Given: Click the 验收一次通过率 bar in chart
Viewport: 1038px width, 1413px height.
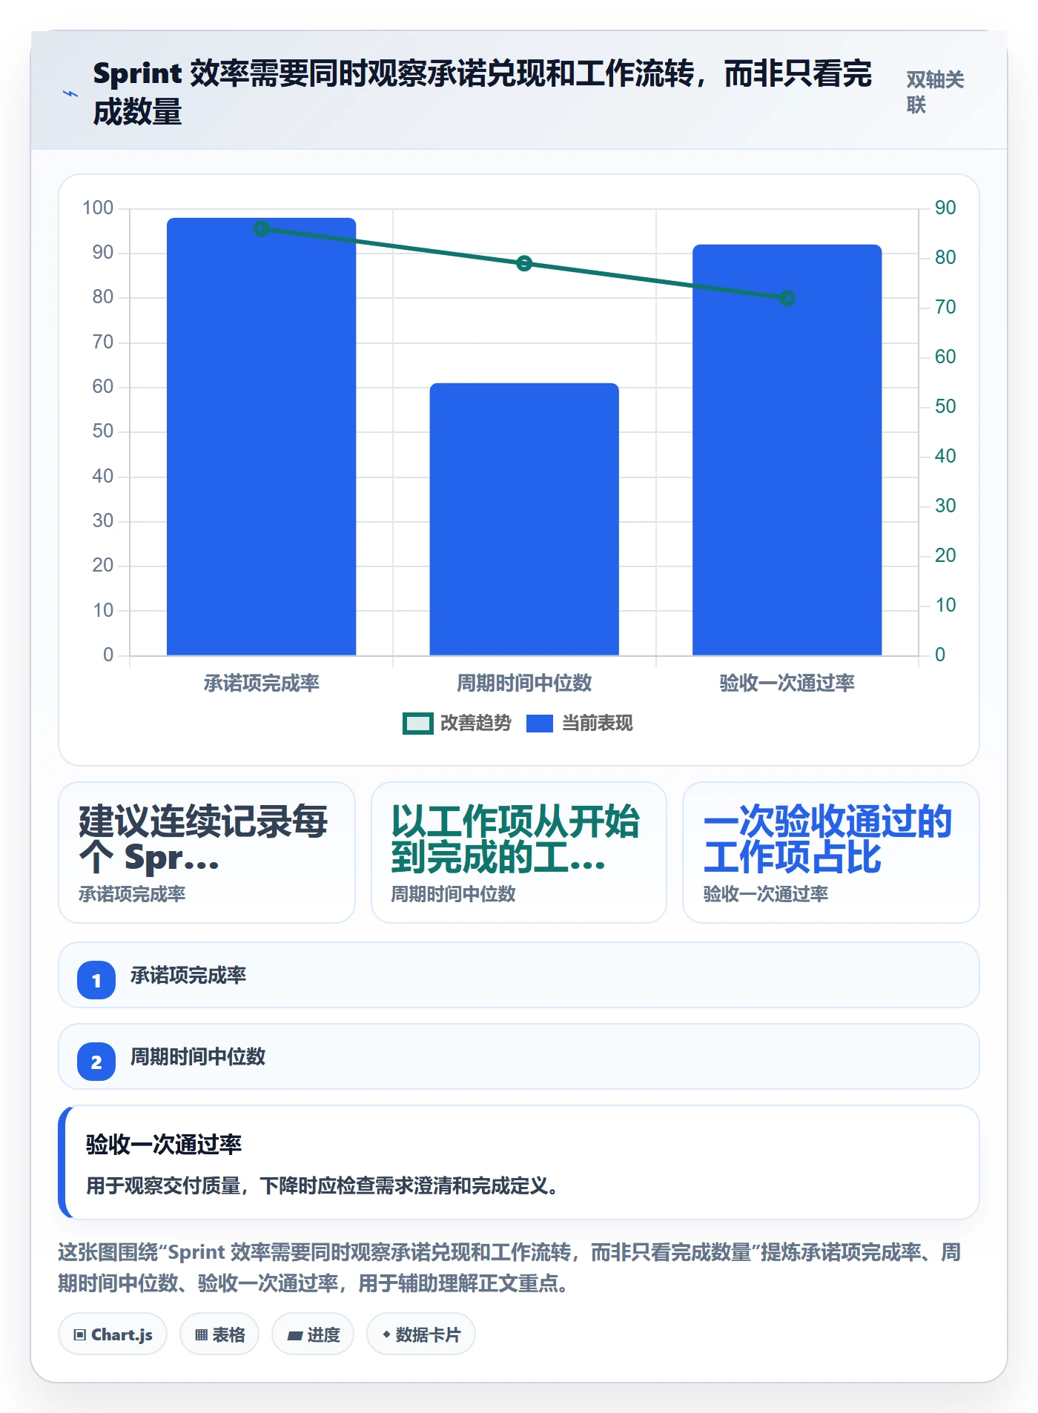Looking at the screenshot, I should click(x=787, y=450).
